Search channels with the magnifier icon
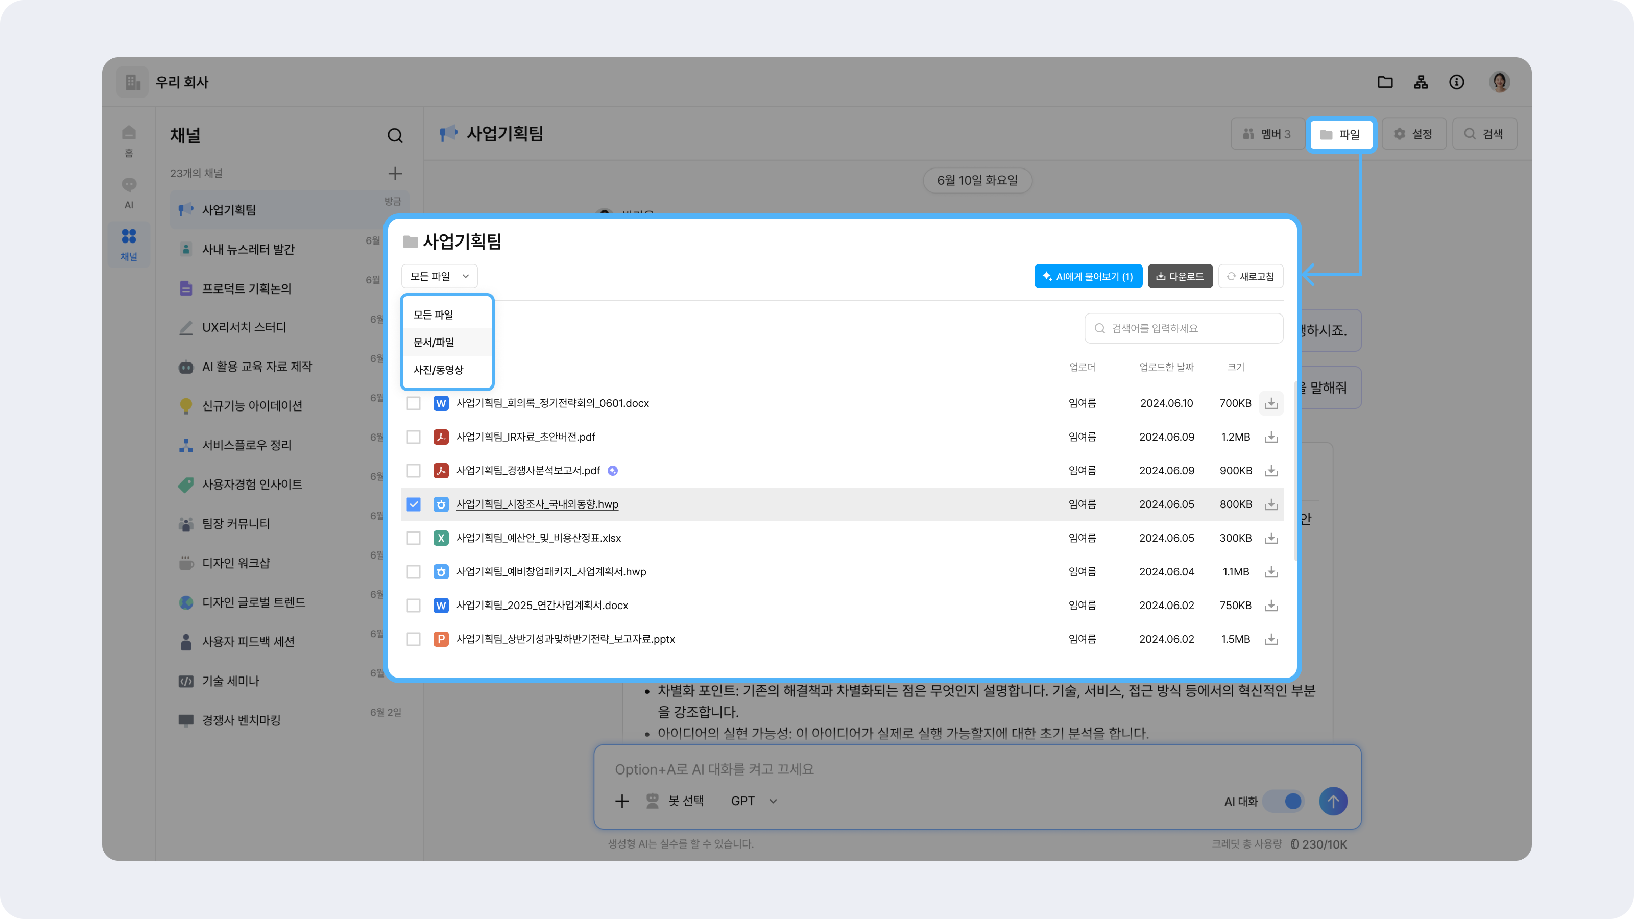Viewport: 1634px width, 919px height. point(395,135)
